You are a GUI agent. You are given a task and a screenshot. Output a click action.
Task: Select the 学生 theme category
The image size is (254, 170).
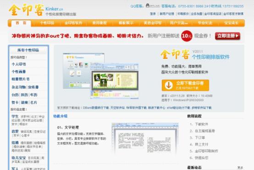(x=15, y=116)
